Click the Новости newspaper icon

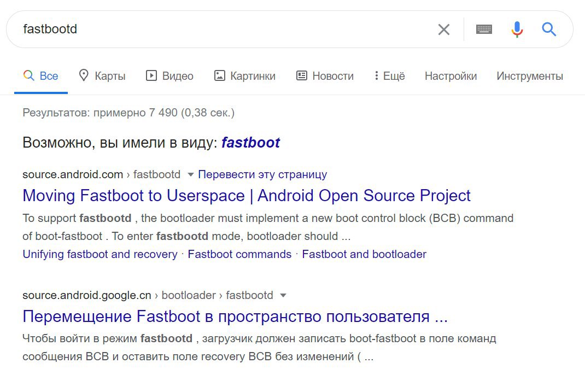(301, 76)
